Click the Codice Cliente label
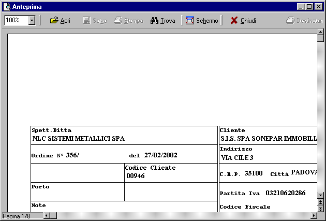This screenshot has width=326, height=221. pos(150,168)
